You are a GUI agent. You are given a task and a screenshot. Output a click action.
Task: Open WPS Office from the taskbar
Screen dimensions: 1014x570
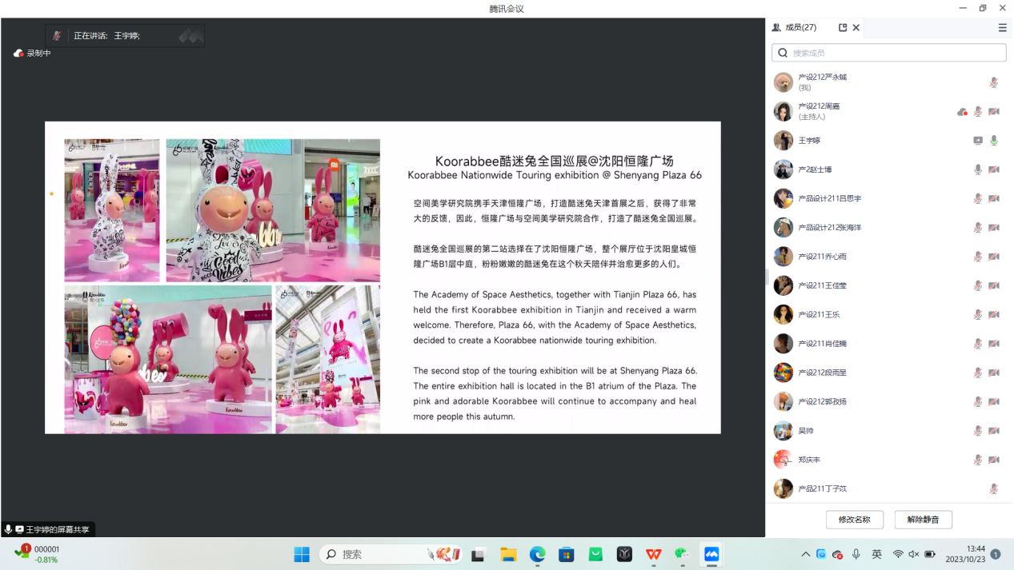[654, 554]
